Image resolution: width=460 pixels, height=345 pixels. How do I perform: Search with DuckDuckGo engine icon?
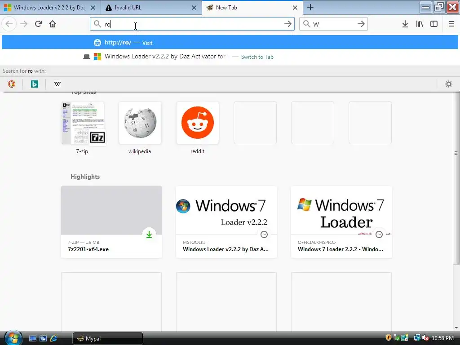tap(11, 84)
